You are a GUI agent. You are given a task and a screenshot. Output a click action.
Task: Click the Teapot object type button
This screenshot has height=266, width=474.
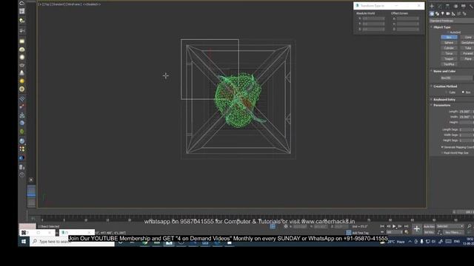(x=449, y=59)
